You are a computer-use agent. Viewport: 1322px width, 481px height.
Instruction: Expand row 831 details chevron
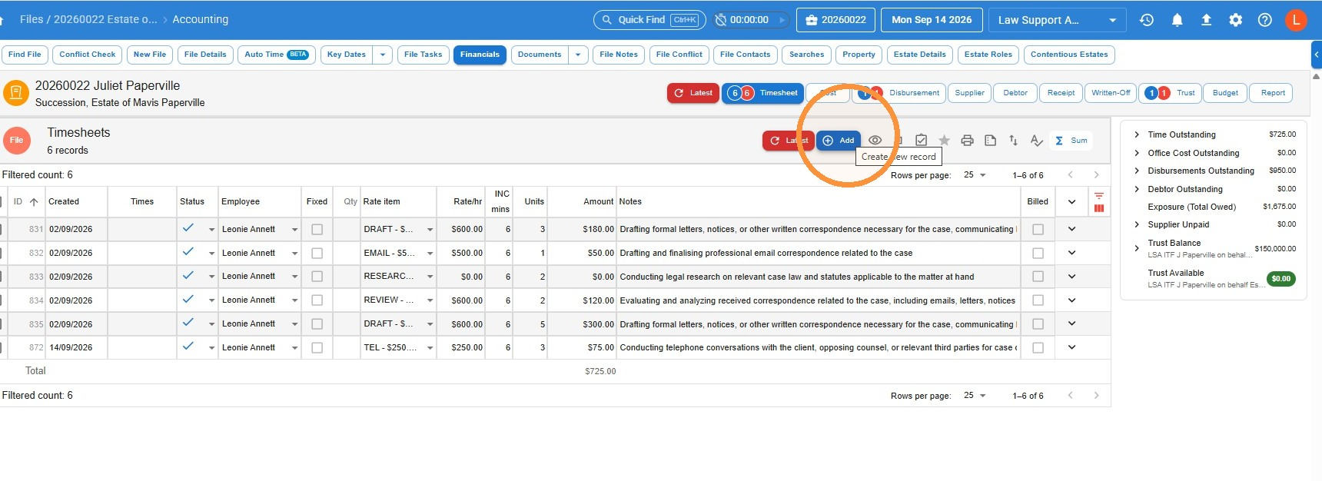click(1071, 229)
